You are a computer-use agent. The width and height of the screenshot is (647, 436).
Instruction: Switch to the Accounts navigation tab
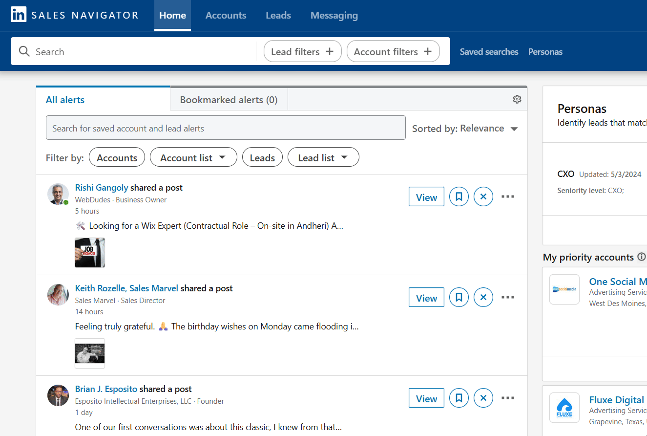pyautogui.click(x=226, y=15)
